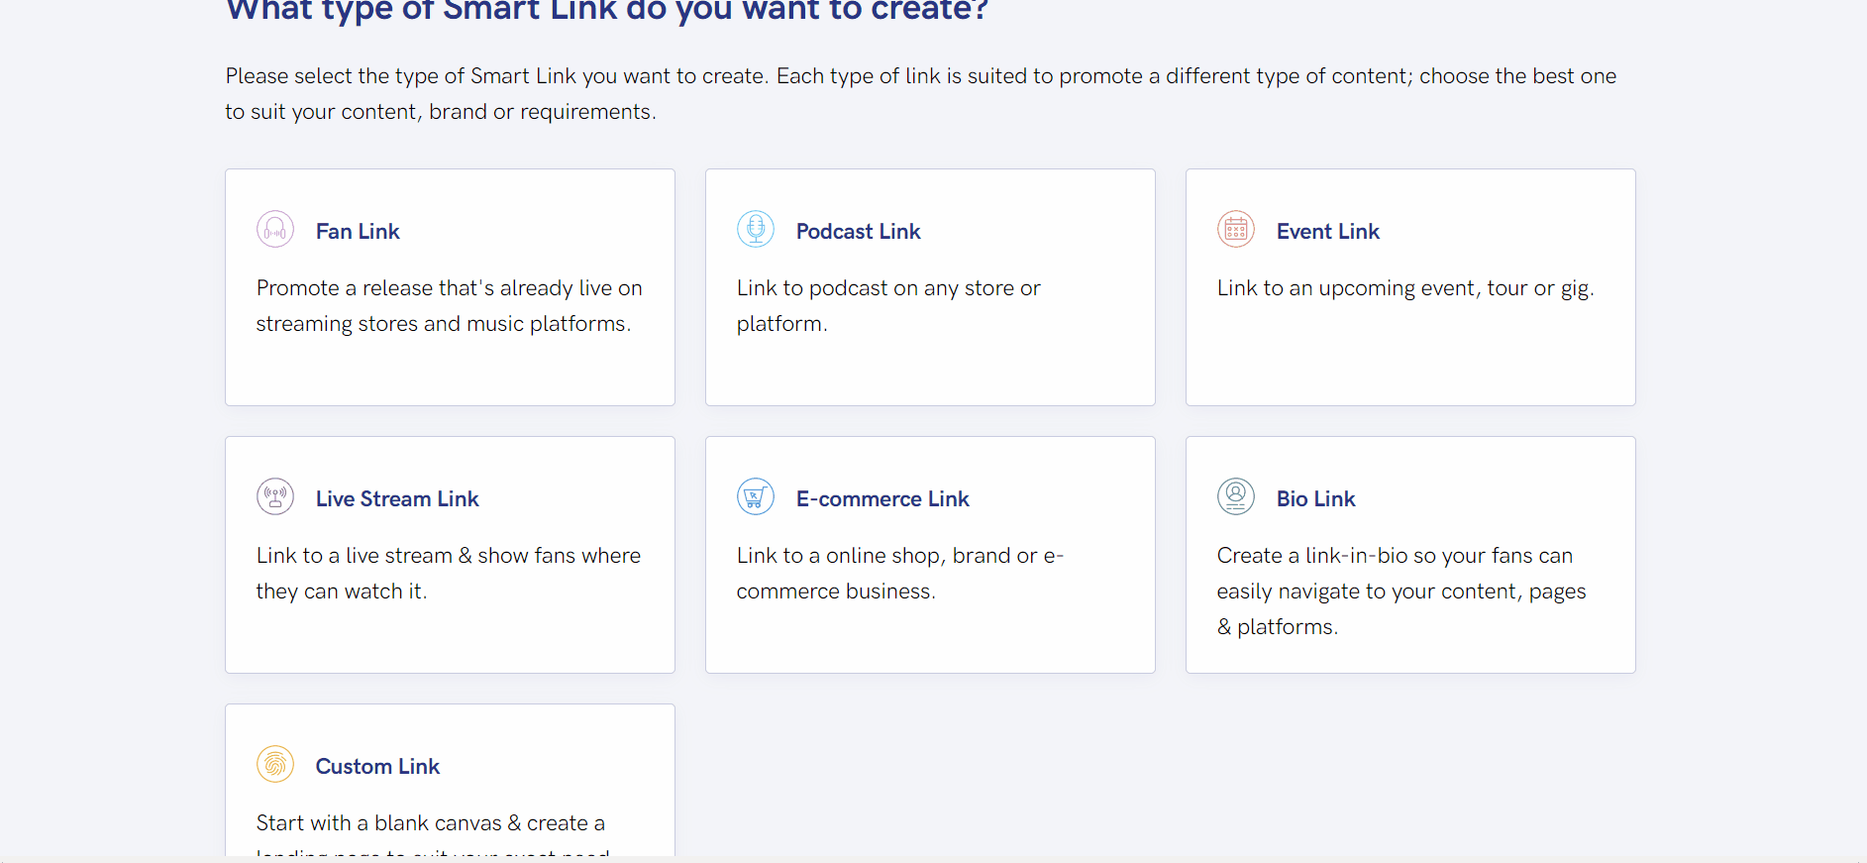1867x863 pixels.
Task: Click the Live Stream broadcast icon
Action: pos(275,496)
